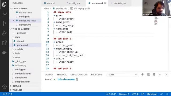Split the terminal pane

pyautogui.click(x=149, y=74)
